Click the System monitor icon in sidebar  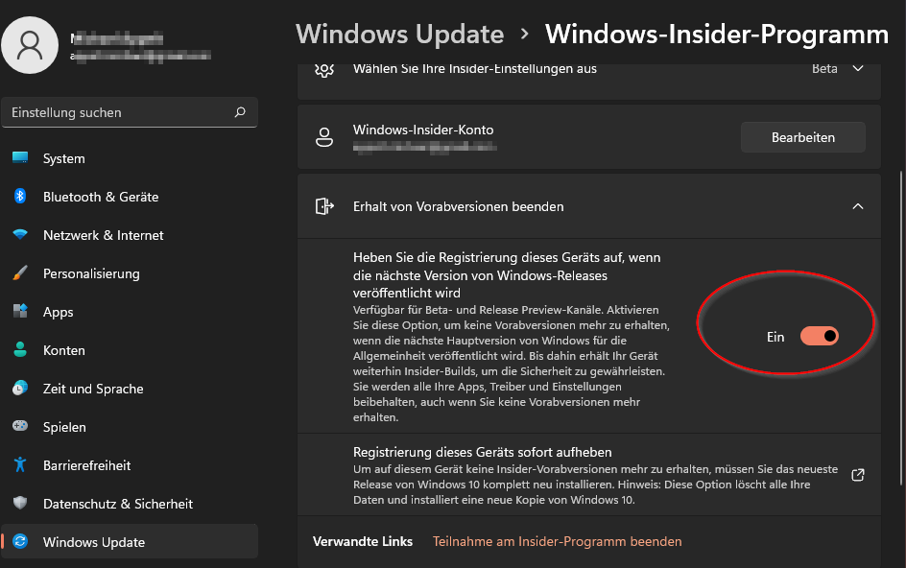point(20,158)
